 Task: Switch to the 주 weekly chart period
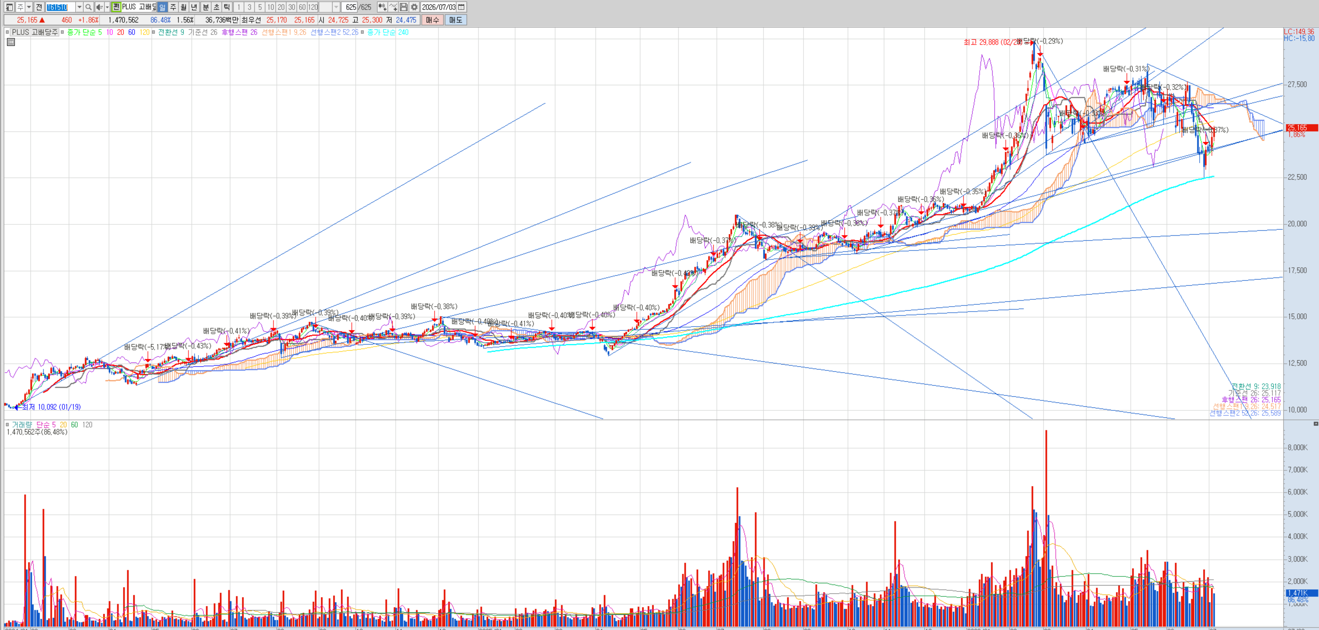click(x=173, y=7)
